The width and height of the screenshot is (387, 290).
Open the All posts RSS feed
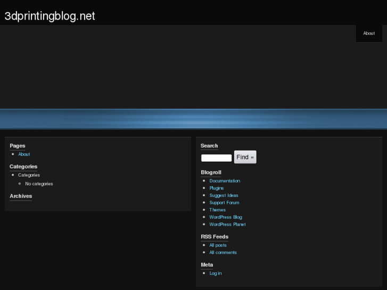click(x=218, y=245)
